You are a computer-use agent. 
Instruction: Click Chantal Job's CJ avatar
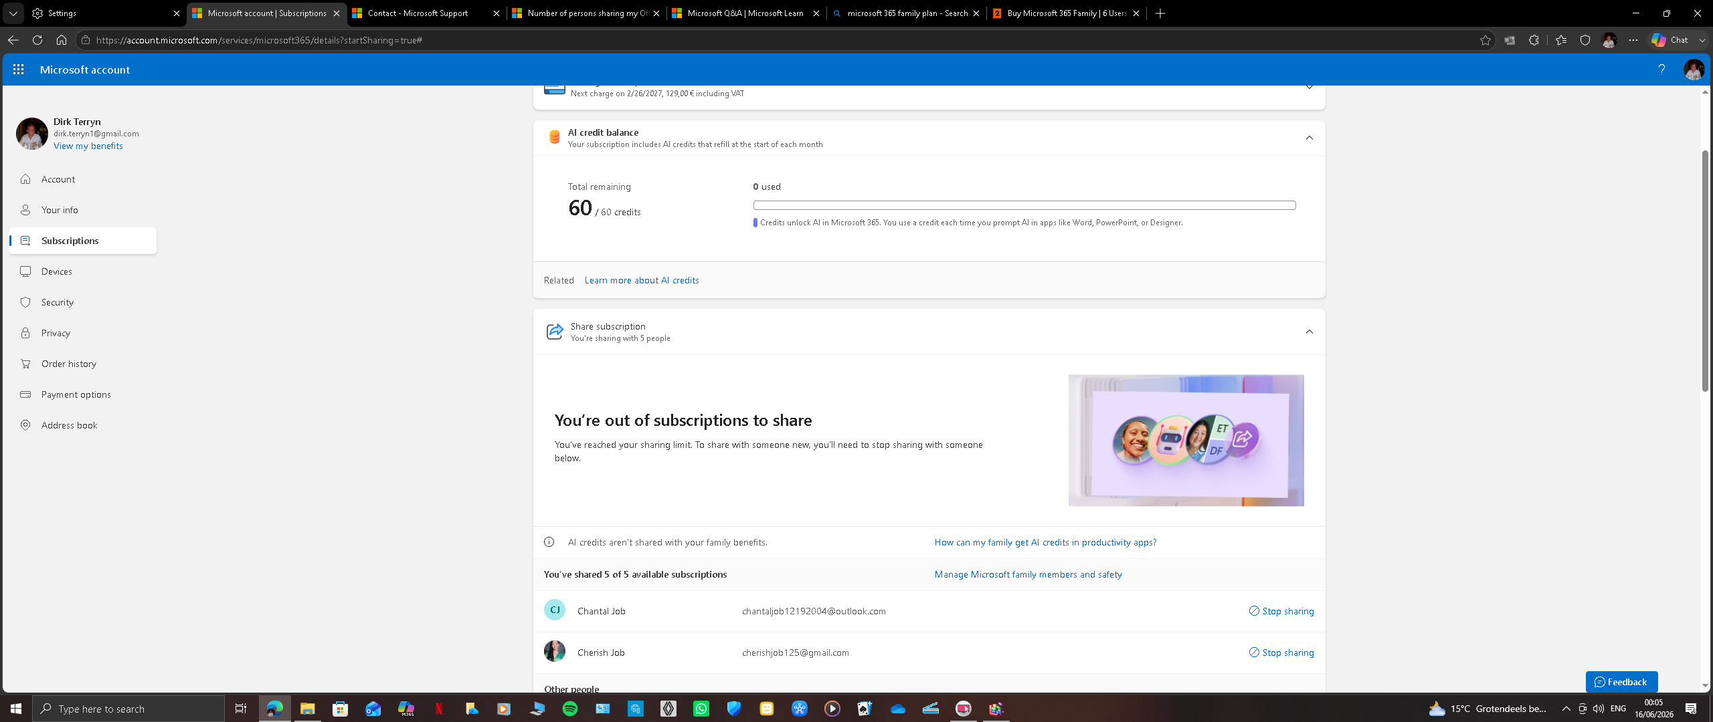click(555, 610)
